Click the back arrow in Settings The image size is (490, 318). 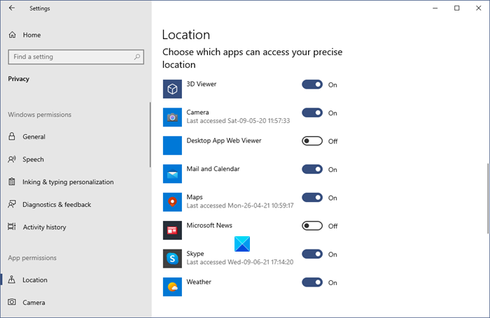click(12, 8)
